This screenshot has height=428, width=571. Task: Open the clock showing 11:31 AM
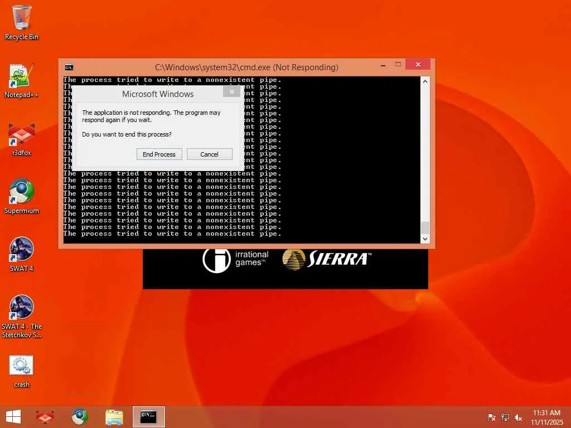[546, 417]
